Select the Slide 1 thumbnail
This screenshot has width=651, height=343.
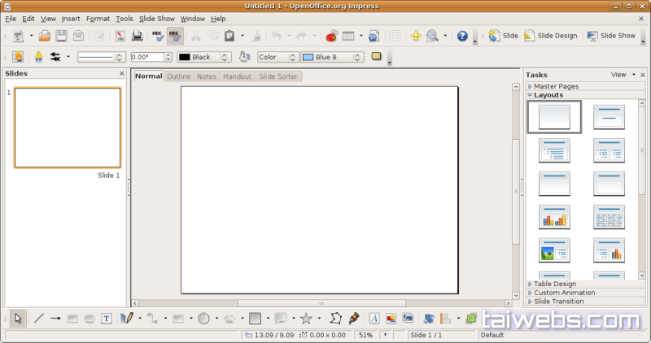[x=68, y=128]
